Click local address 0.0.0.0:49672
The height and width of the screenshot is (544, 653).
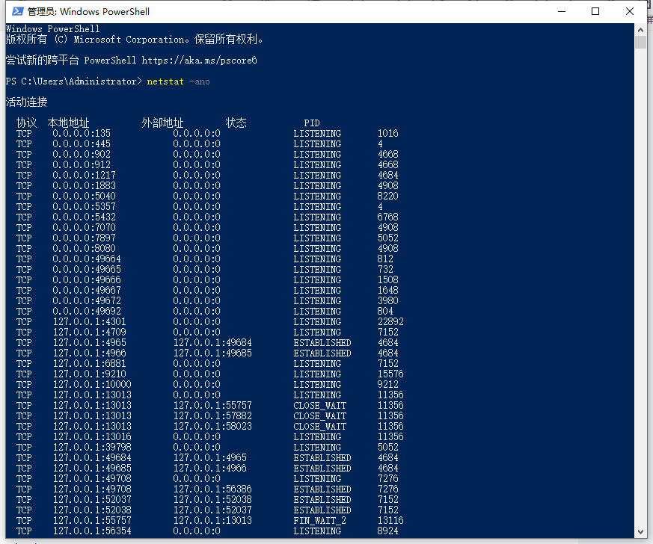coord(87,300)
